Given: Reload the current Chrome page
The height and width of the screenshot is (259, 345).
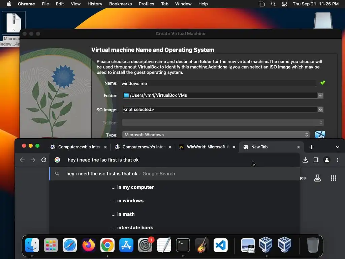Looking at the screenshot, I should coord(44,160).
